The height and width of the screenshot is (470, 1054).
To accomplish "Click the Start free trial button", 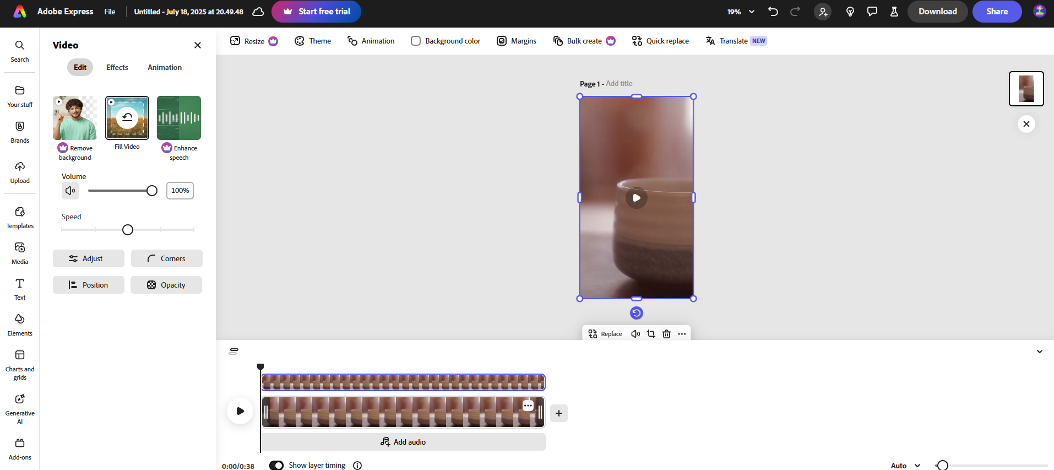I will point(316,12).
